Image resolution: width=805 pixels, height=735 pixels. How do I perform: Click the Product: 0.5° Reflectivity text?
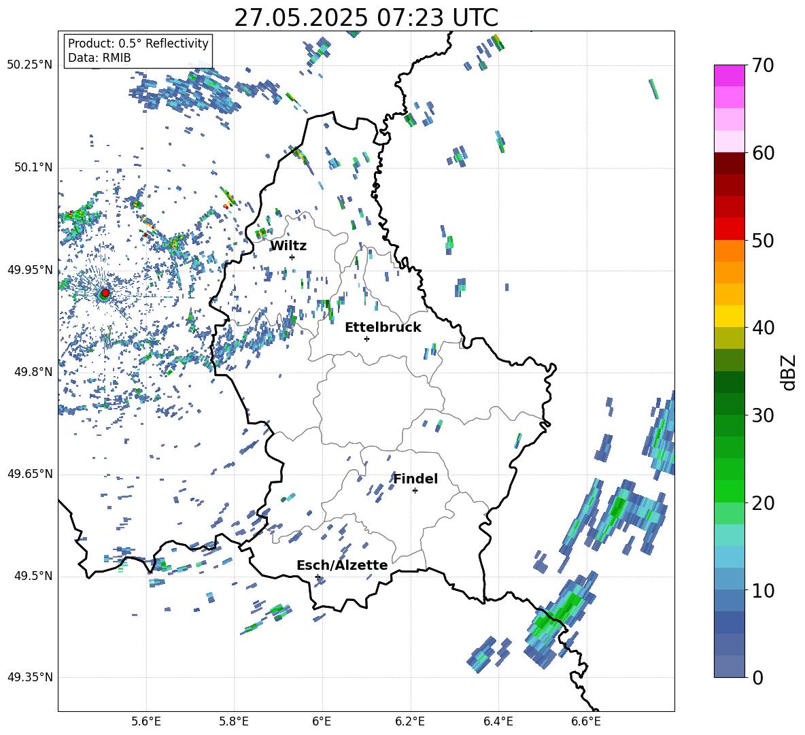138,43
